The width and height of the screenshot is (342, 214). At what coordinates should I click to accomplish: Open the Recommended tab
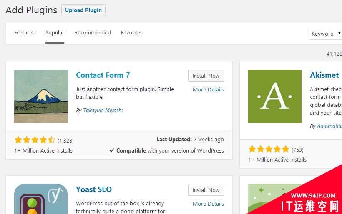[93, 32]
